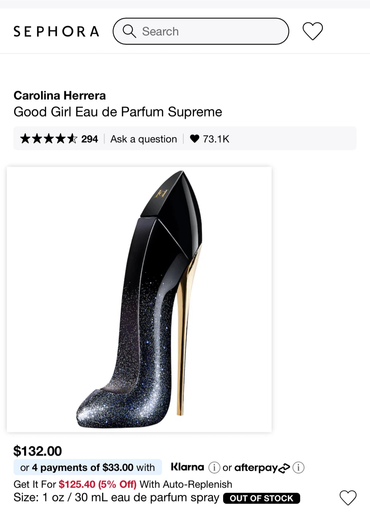This screenshot has height=526, width=370.
Task: Open the perfume bottle product image
Action: click(x=139, y=300)
